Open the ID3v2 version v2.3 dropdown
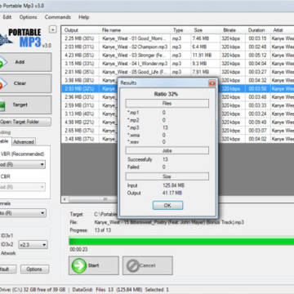 33,244
